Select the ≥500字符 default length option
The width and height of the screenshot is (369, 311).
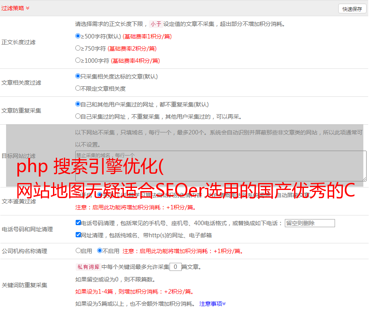78,36
